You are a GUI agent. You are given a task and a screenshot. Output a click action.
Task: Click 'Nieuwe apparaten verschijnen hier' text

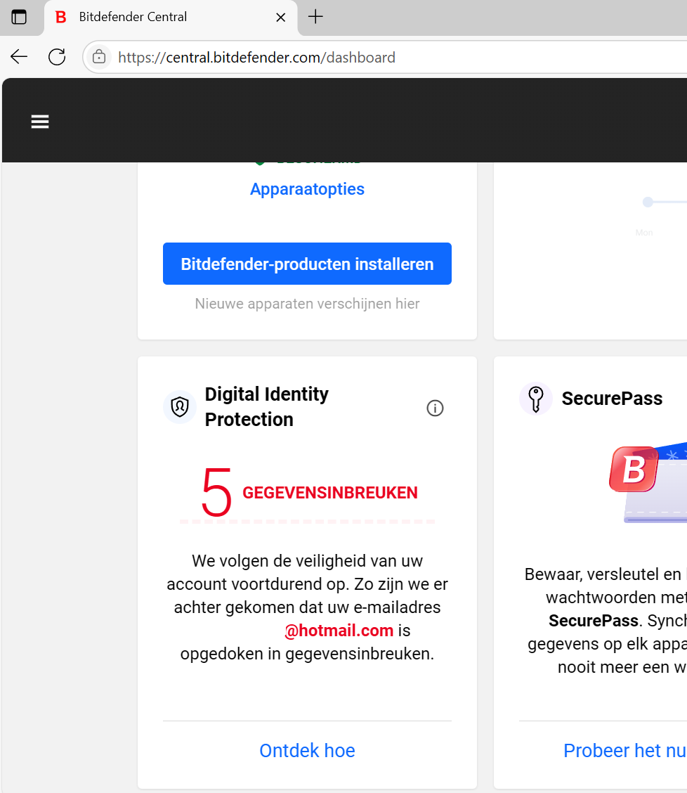(308, 304)
